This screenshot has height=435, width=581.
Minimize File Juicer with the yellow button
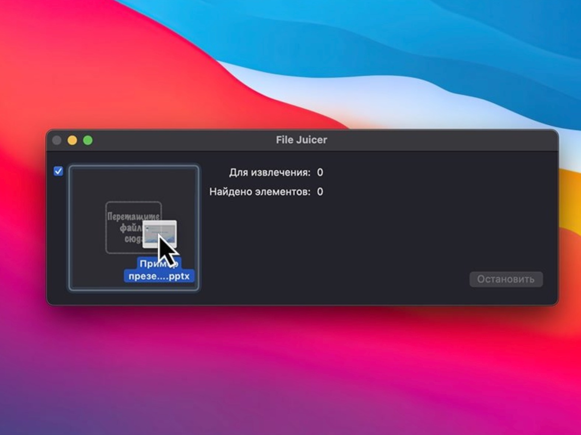72,140
